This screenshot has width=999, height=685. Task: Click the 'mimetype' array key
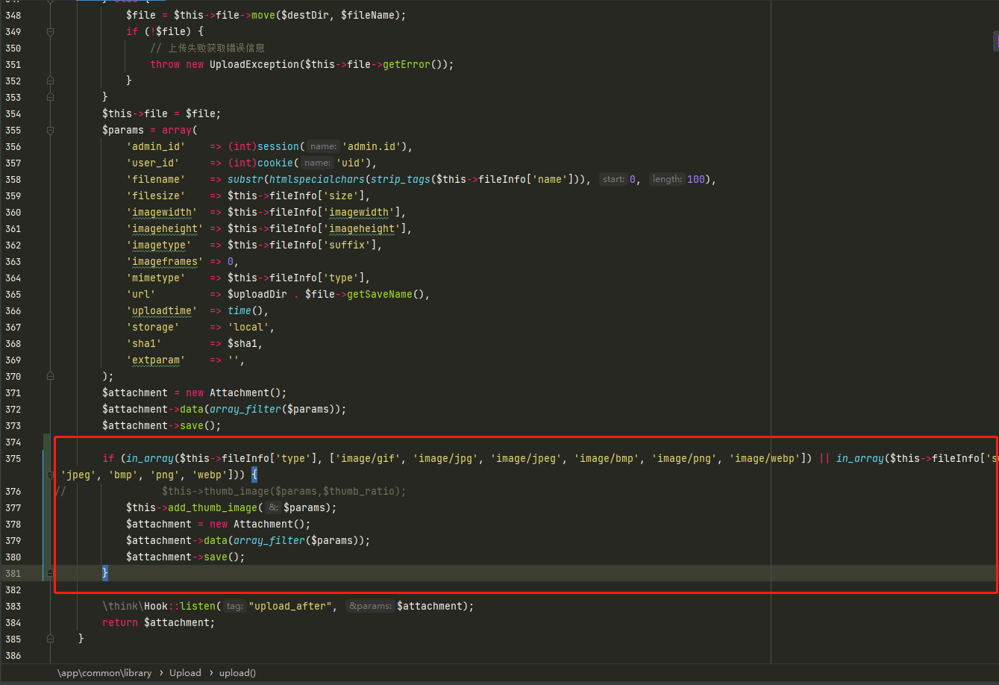[x=156, y=278]
